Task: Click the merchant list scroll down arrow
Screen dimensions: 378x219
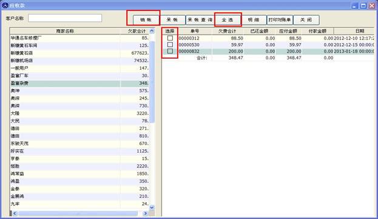Action: [152, 207]
